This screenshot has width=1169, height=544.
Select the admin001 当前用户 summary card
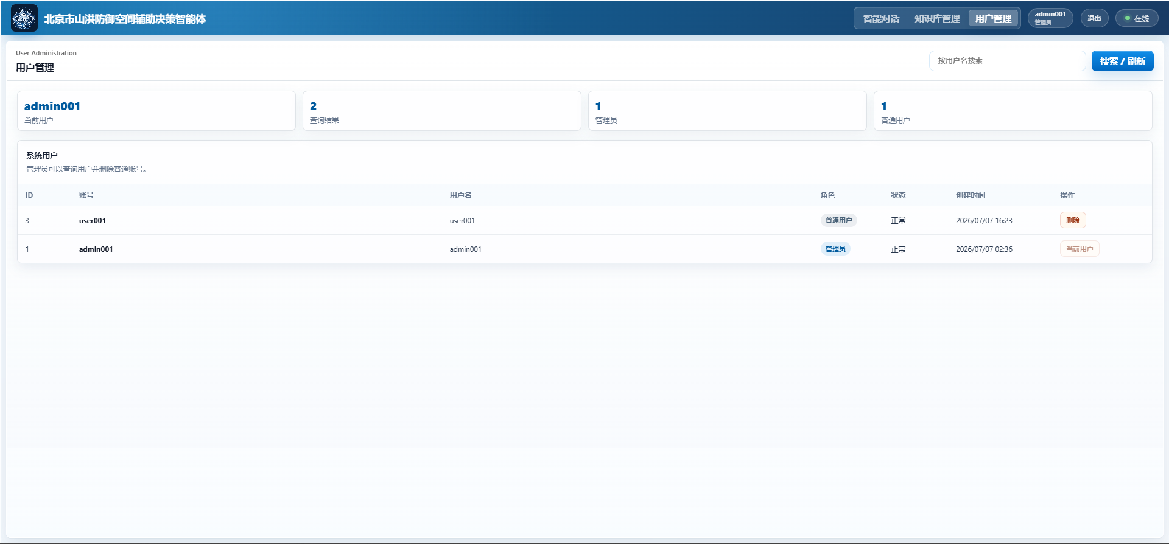coord(156,111)
